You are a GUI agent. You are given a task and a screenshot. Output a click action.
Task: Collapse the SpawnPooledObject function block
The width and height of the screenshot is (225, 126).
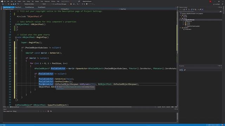pos(16,105)
